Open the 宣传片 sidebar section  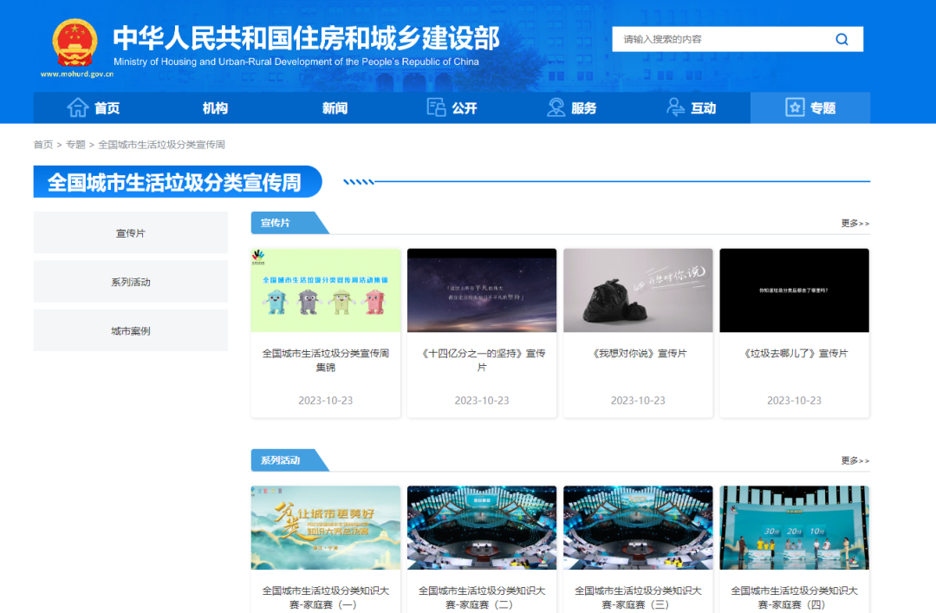[x=130, y=232]
